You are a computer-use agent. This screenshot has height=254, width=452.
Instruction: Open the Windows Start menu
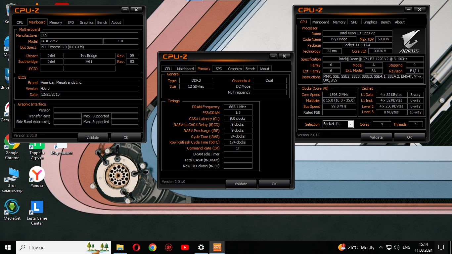8,247
